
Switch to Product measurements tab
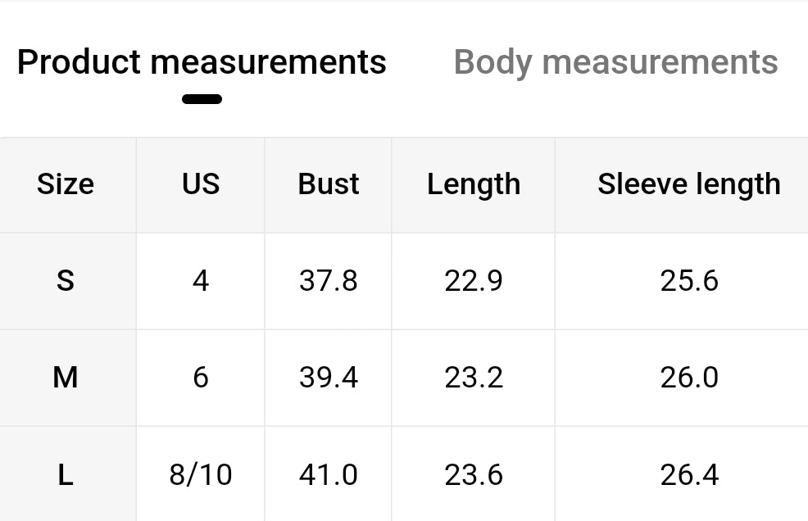[x=202, y=62]
